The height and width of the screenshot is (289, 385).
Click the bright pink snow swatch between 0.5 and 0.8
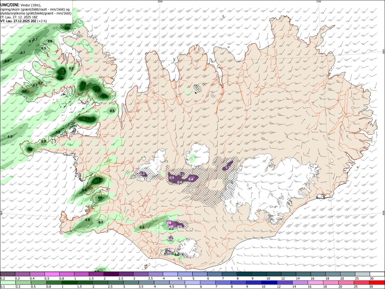click(x=52, y=274)
